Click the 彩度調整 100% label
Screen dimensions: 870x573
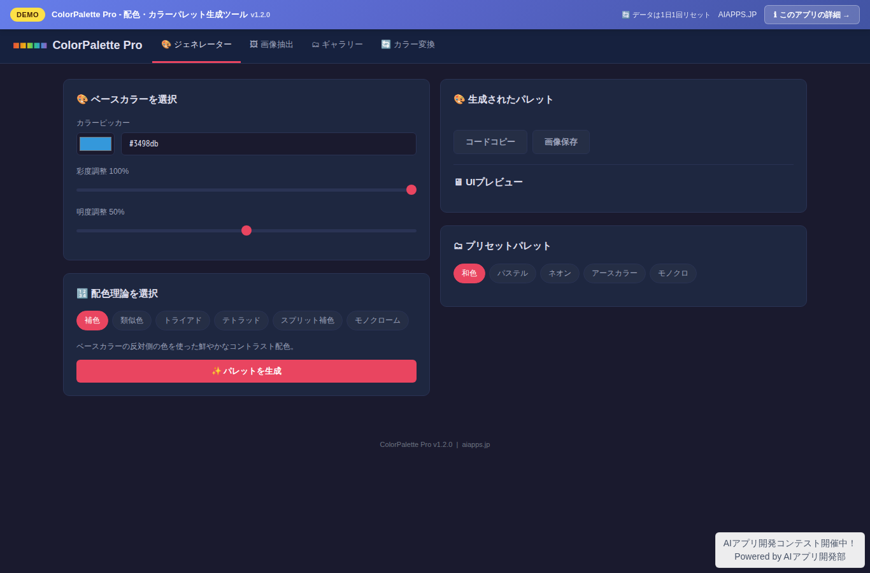tap(103, 171)
